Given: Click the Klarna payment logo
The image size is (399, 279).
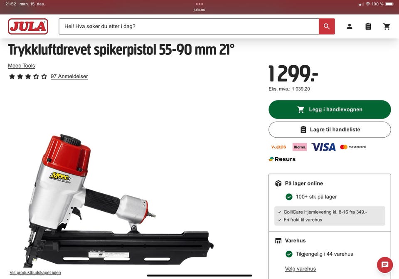Looking at the screenshot, I should point(300,147).
